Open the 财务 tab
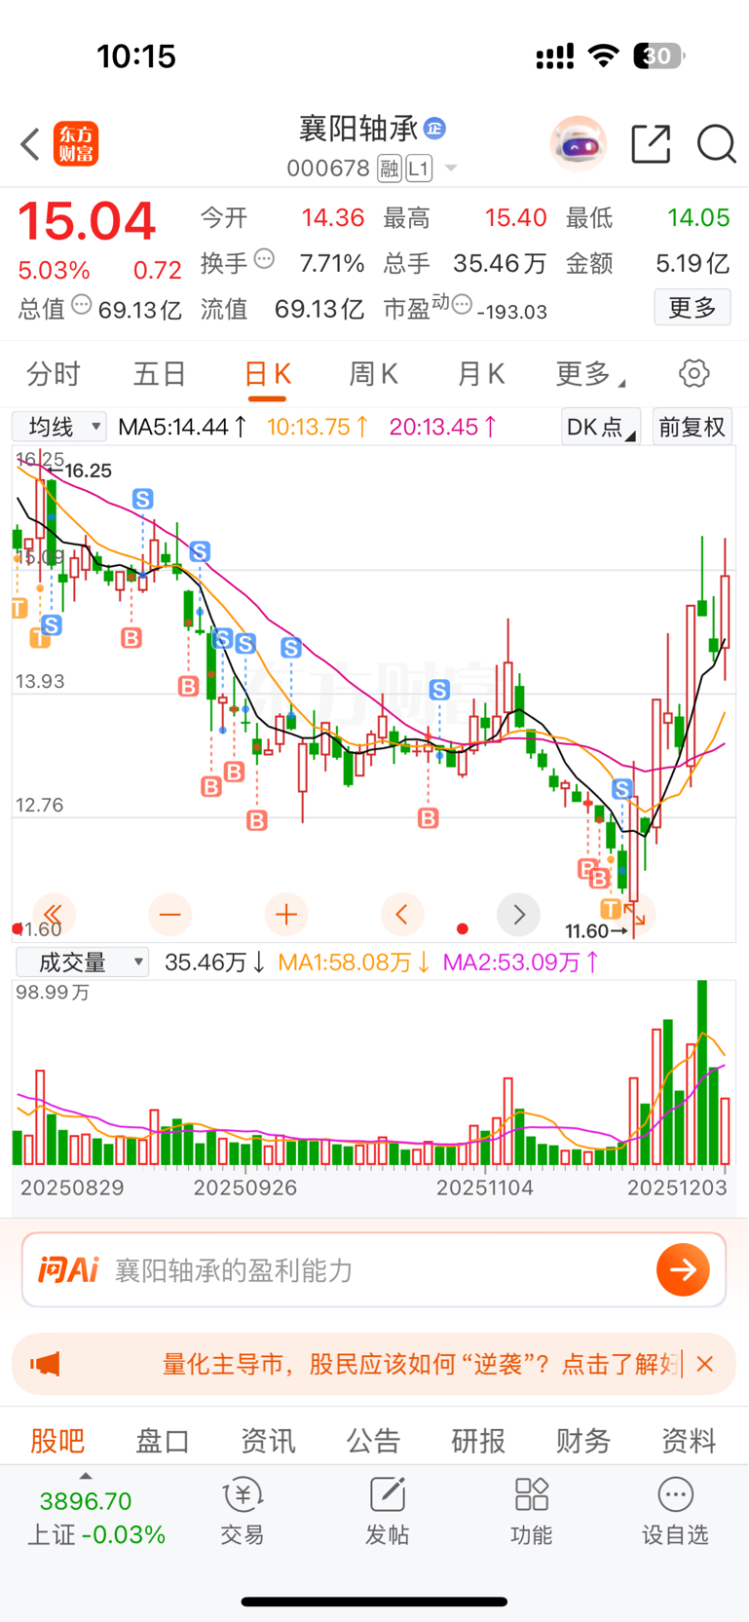The height and width of the screenshot is (1622, 749). [583, 1440]
